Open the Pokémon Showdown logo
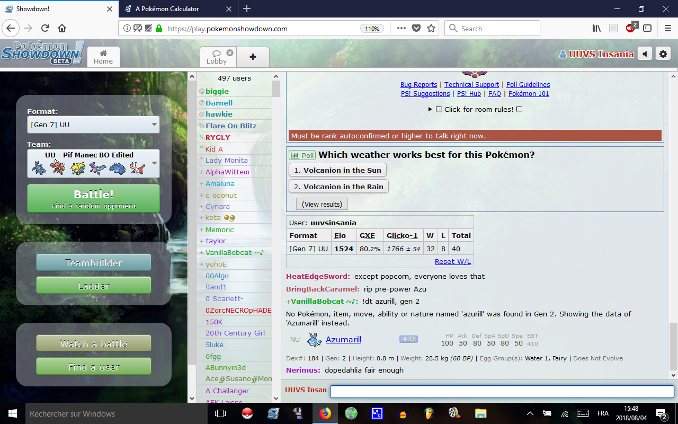The height and width of the screenshot is (424, 678). pyautogui.click(x=42, y=54)
